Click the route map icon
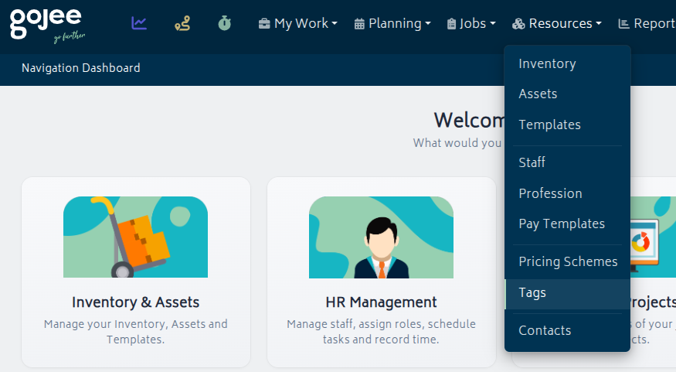Viewport: 676px width, 372px height. click(182, 23)
